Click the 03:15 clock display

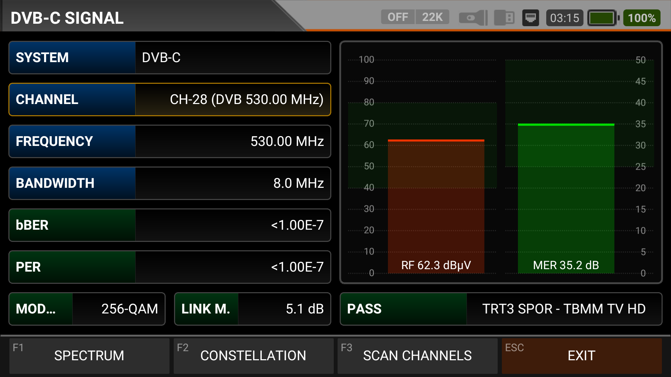click(x=564, y=18)
